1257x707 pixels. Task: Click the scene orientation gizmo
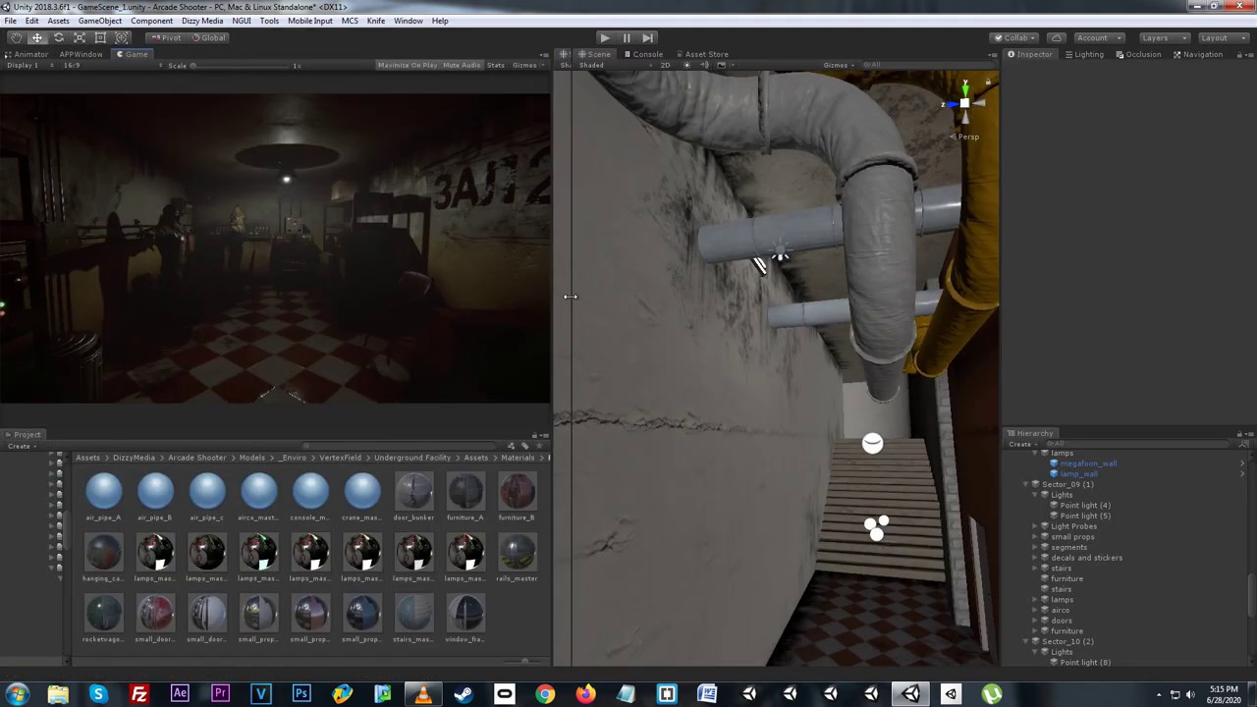[x=964, y=103]
